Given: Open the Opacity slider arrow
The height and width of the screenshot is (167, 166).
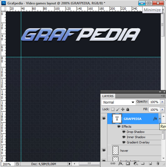Looking at the screenshot, I should (162, 102).
